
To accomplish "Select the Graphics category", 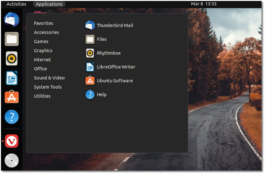I will point(43,51).
